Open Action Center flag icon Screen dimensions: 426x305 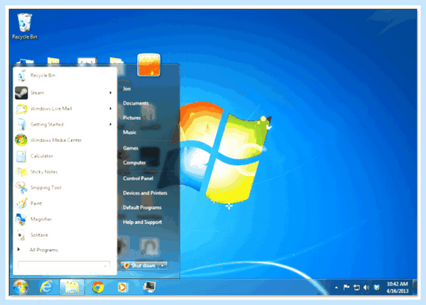tap(346, 287)
